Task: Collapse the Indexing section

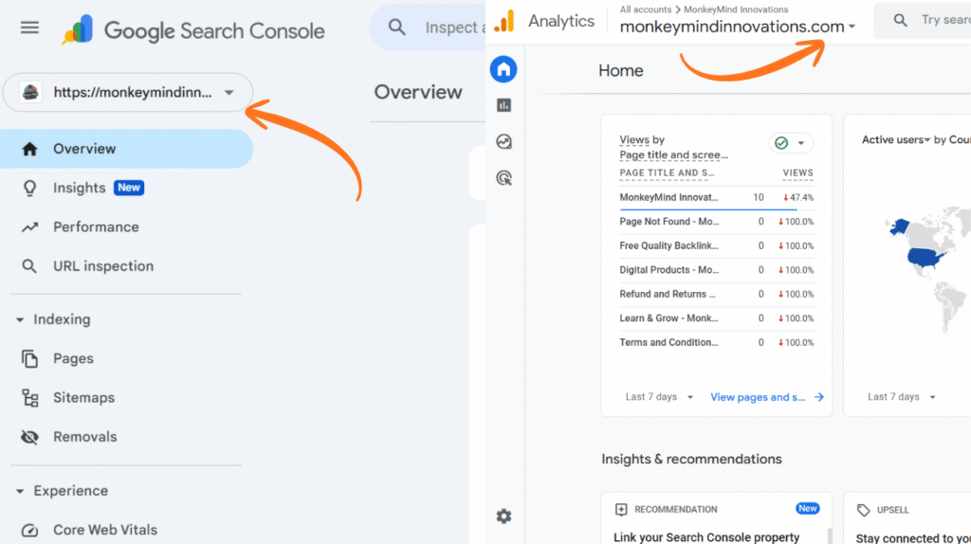Action: pos(20,320)
